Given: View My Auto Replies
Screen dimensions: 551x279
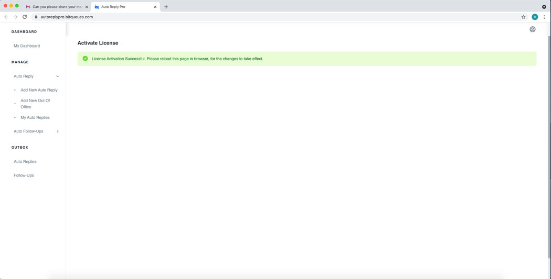Looking at the screenshot, I should click(x=35, y=117).
